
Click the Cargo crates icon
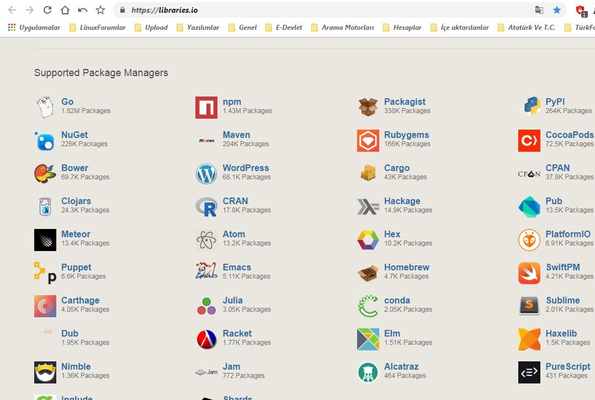(368, 173)
